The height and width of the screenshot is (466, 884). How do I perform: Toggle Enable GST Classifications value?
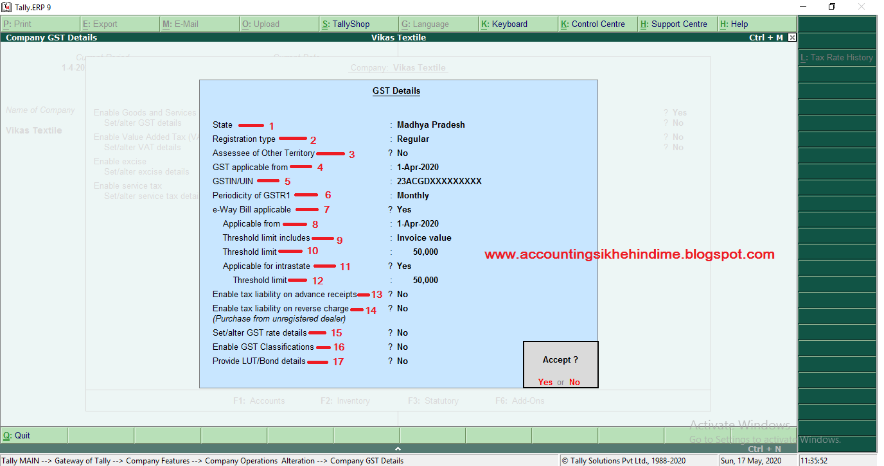[402, 347]
